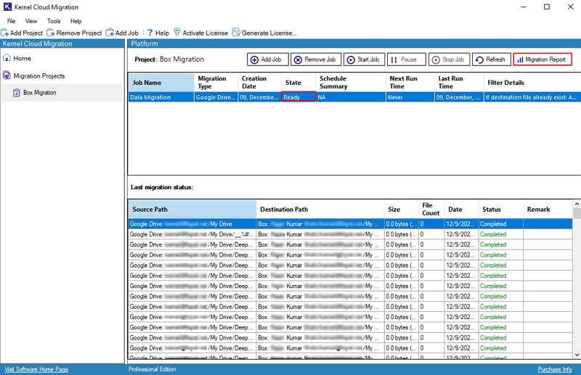Image resolution: width=581 pixels, height=375 pixels.
Task: Click the Remove Job button
Action: [316, 59]
